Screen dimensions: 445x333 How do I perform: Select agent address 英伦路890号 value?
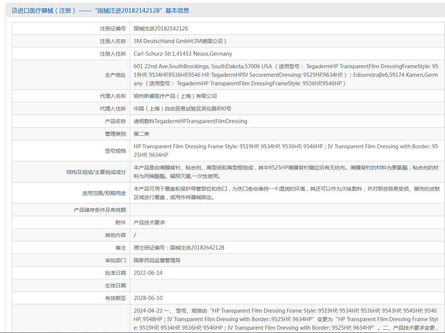point(182,109)
